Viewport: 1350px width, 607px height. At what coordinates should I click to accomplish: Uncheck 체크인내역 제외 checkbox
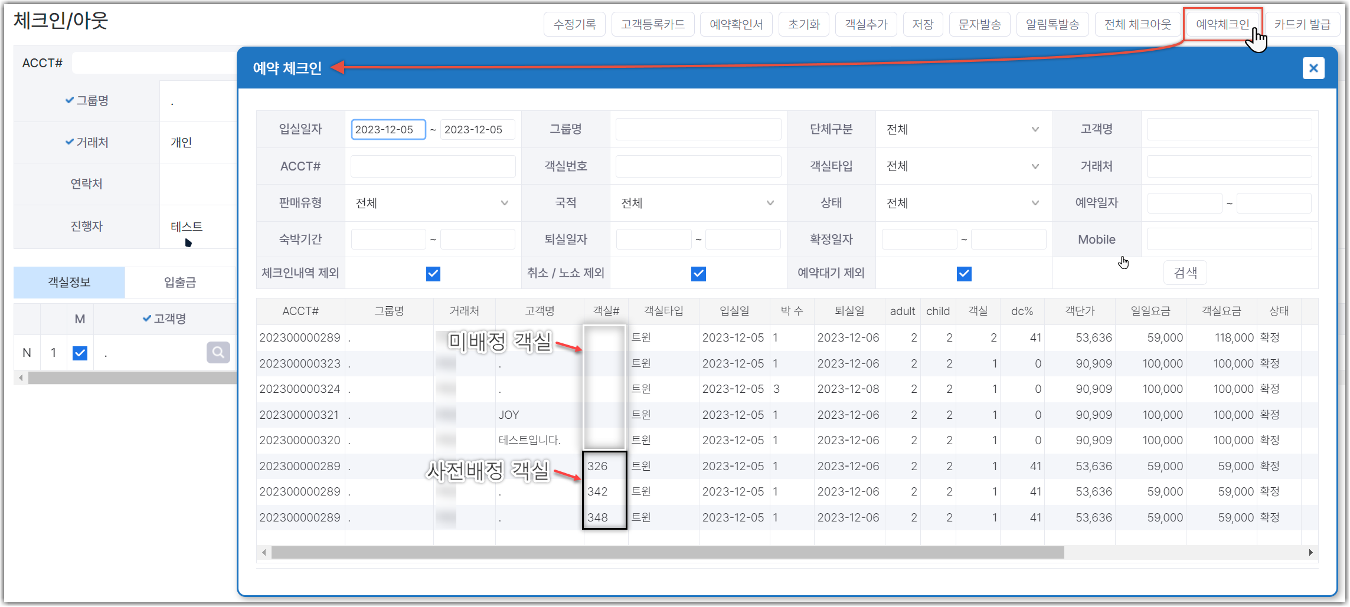433,274
